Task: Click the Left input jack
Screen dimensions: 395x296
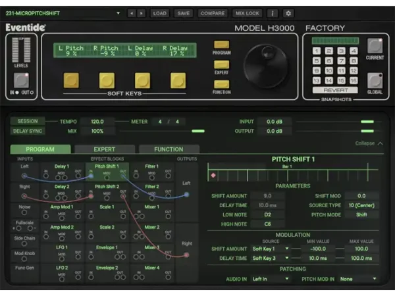Action: pyautogui.click(x=24, y=176)
